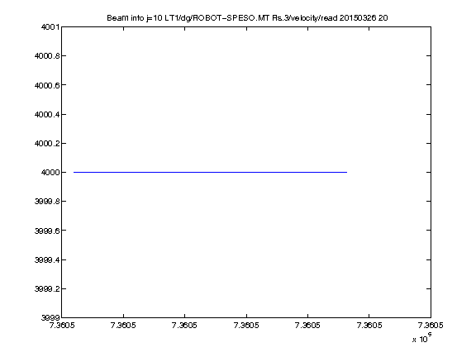Select the 4001 y-axis tick label
This screenshot has width=476, height=357.
50,27
